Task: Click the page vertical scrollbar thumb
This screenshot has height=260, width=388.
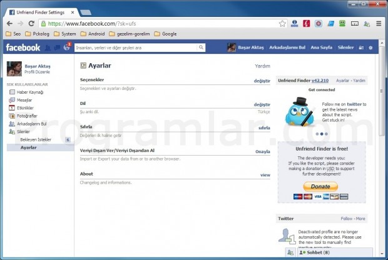Action: (x=382, y=91)
